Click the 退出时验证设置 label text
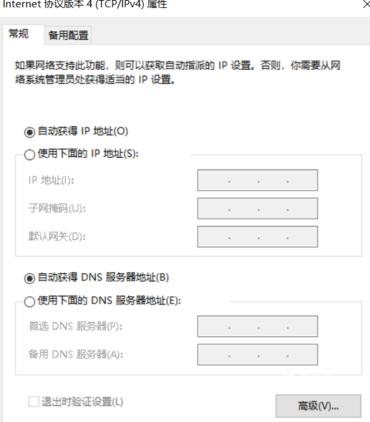The height and width of the screenshot is (422, 370). (83, 402)
